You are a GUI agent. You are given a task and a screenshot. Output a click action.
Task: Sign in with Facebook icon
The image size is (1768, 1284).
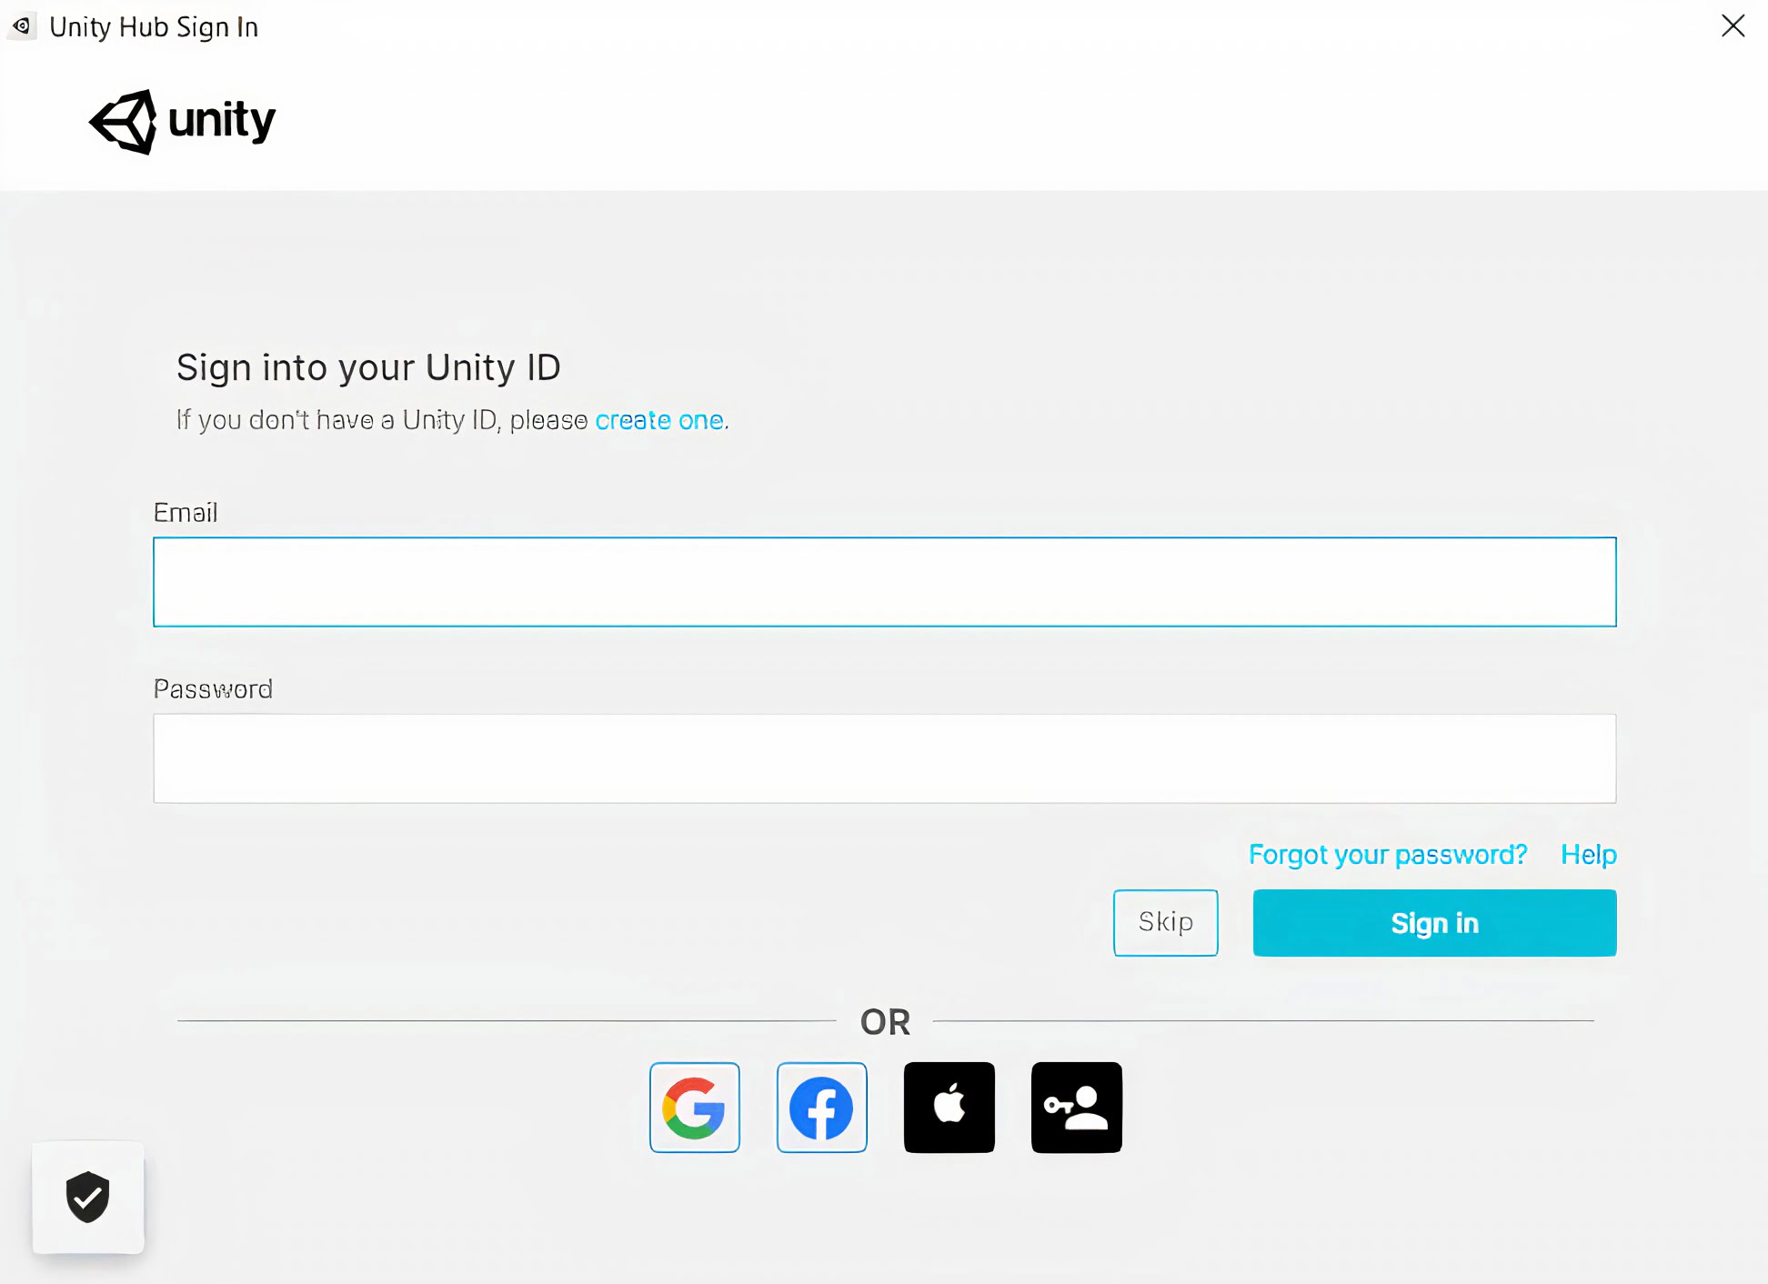(x=821, y=1107)
